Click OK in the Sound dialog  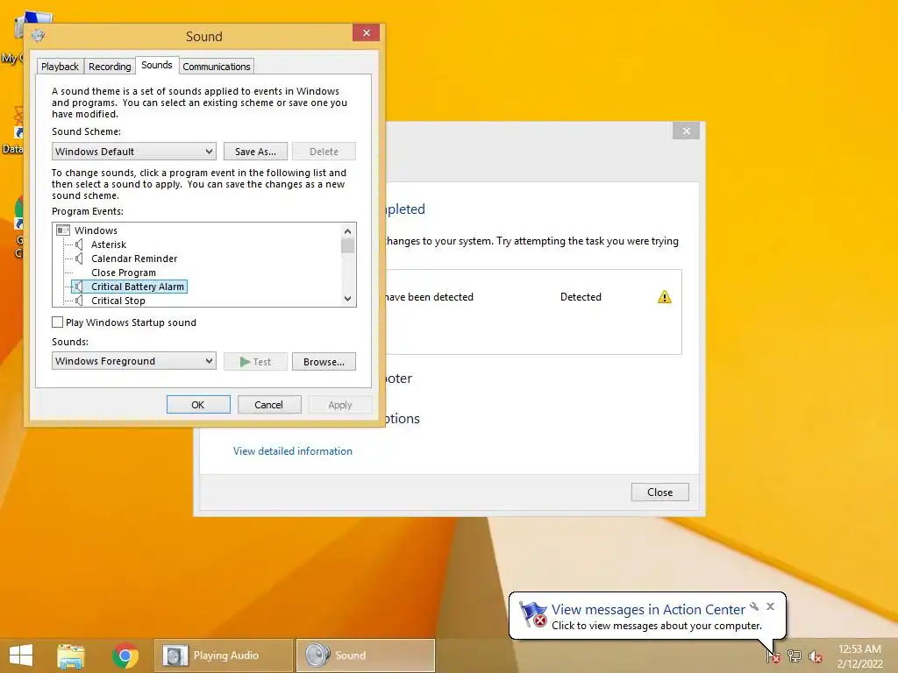point(198,405)
